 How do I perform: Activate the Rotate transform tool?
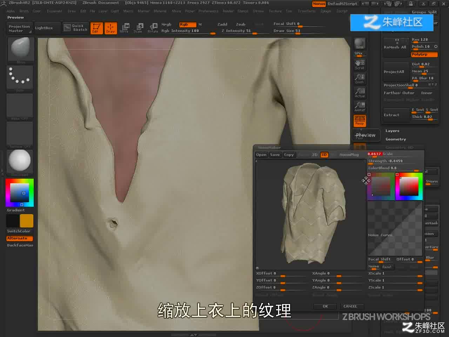coord(153,28)
